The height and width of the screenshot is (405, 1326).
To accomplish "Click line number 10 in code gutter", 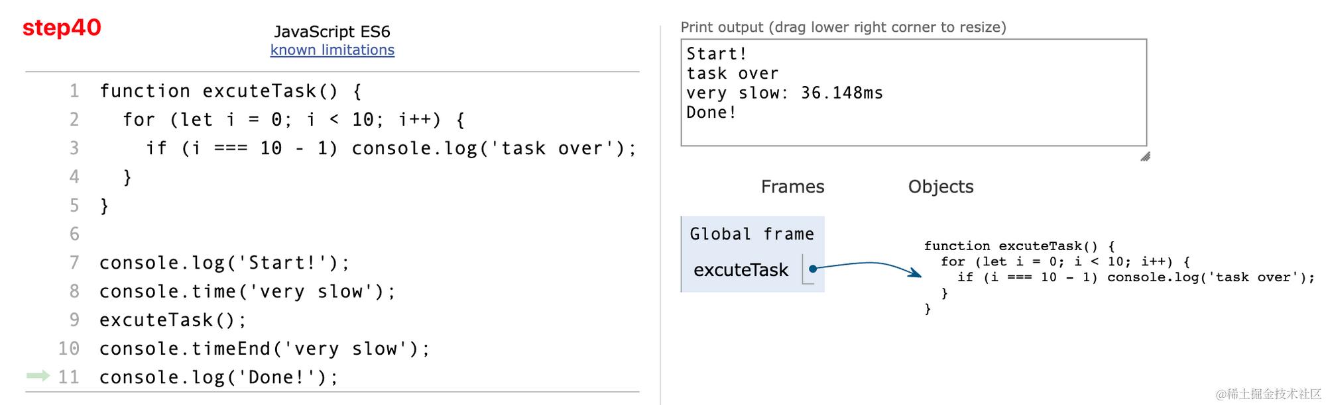I will click(69, 348).
